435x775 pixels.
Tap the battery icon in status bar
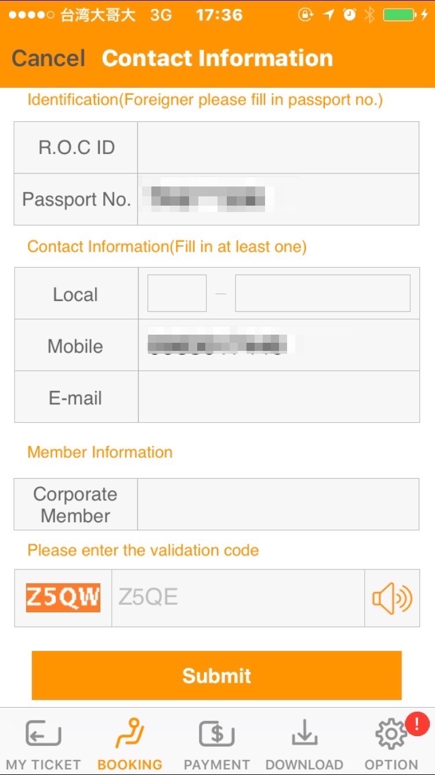pyautogui.click(x=400, y=15)
